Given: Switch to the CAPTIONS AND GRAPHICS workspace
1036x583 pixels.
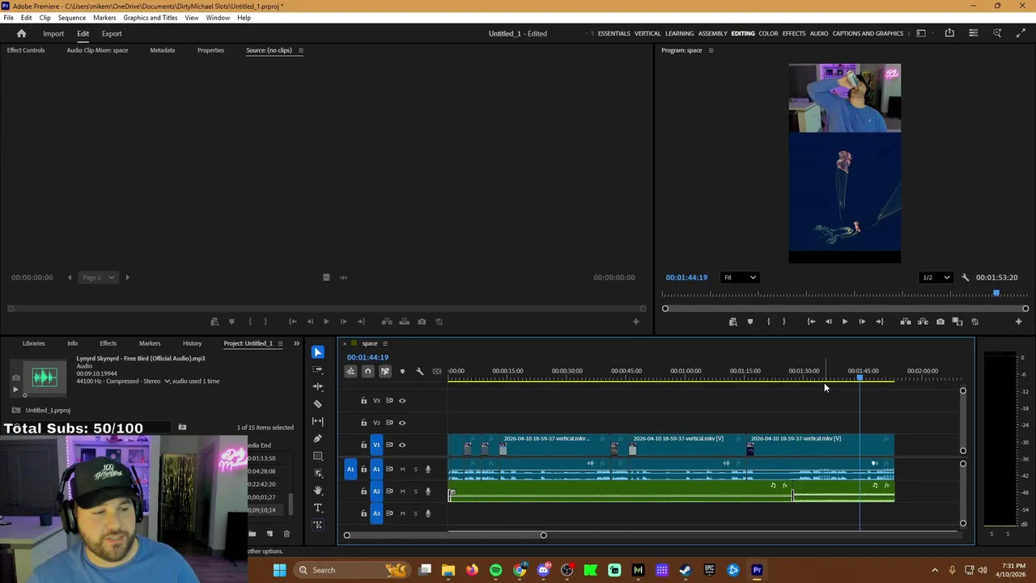Looking at the screenshot, I should click(868, 33).
